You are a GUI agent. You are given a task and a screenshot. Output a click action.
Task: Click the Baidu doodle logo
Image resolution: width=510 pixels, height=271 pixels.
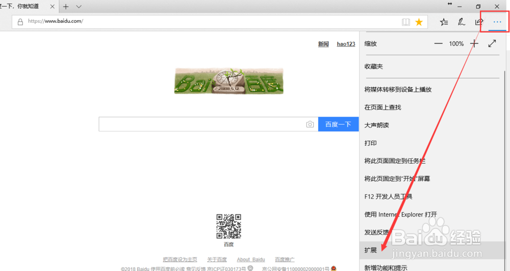point(229,81)
